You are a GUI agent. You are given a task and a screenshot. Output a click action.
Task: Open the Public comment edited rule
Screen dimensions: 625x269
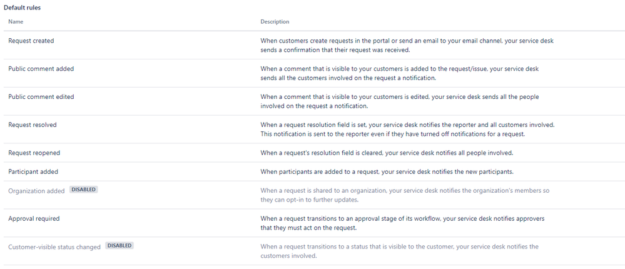click(41, 97)
